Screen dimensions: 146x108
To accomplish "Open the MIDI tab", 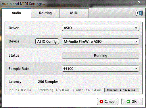I will click(x=74, y=13).
